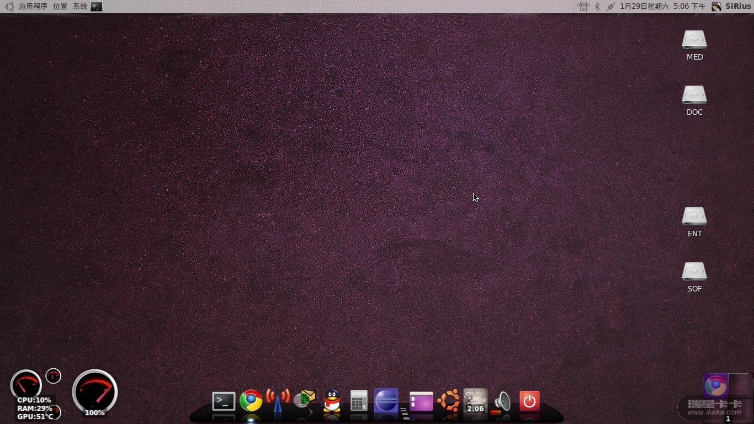Launch Eclipse from the dock
The image size is (754, 424).
click(386, 401)
